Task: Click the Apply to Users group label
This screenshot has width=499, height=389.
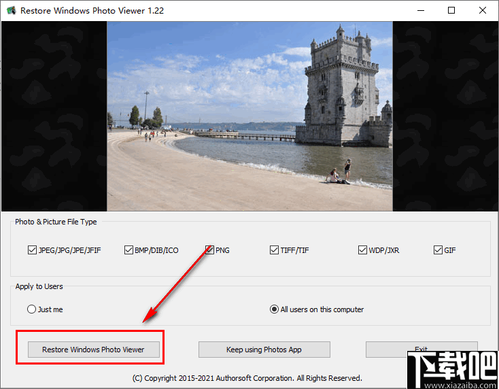Action: click(39, 286)
